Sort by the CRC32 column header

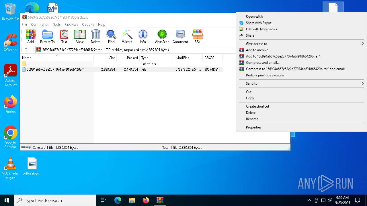[212, 58]
